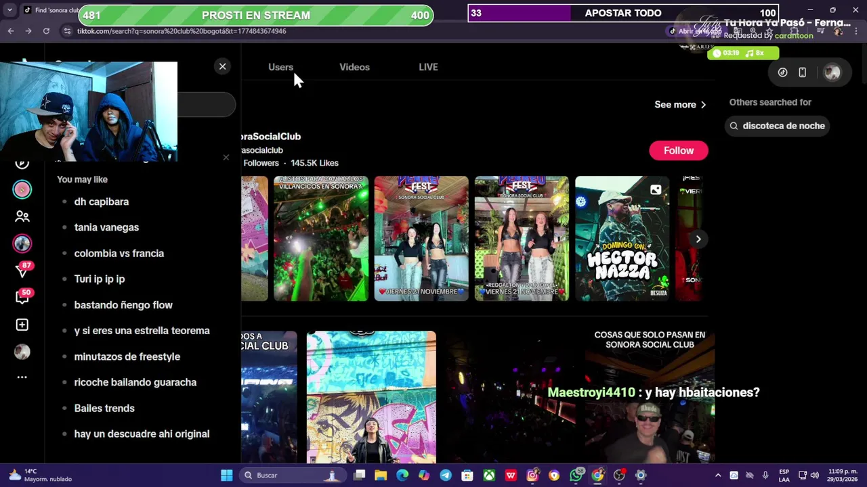Open the browser tab search dropdown
The height and width of the screenshot is (487, 867).
point(9,10)
